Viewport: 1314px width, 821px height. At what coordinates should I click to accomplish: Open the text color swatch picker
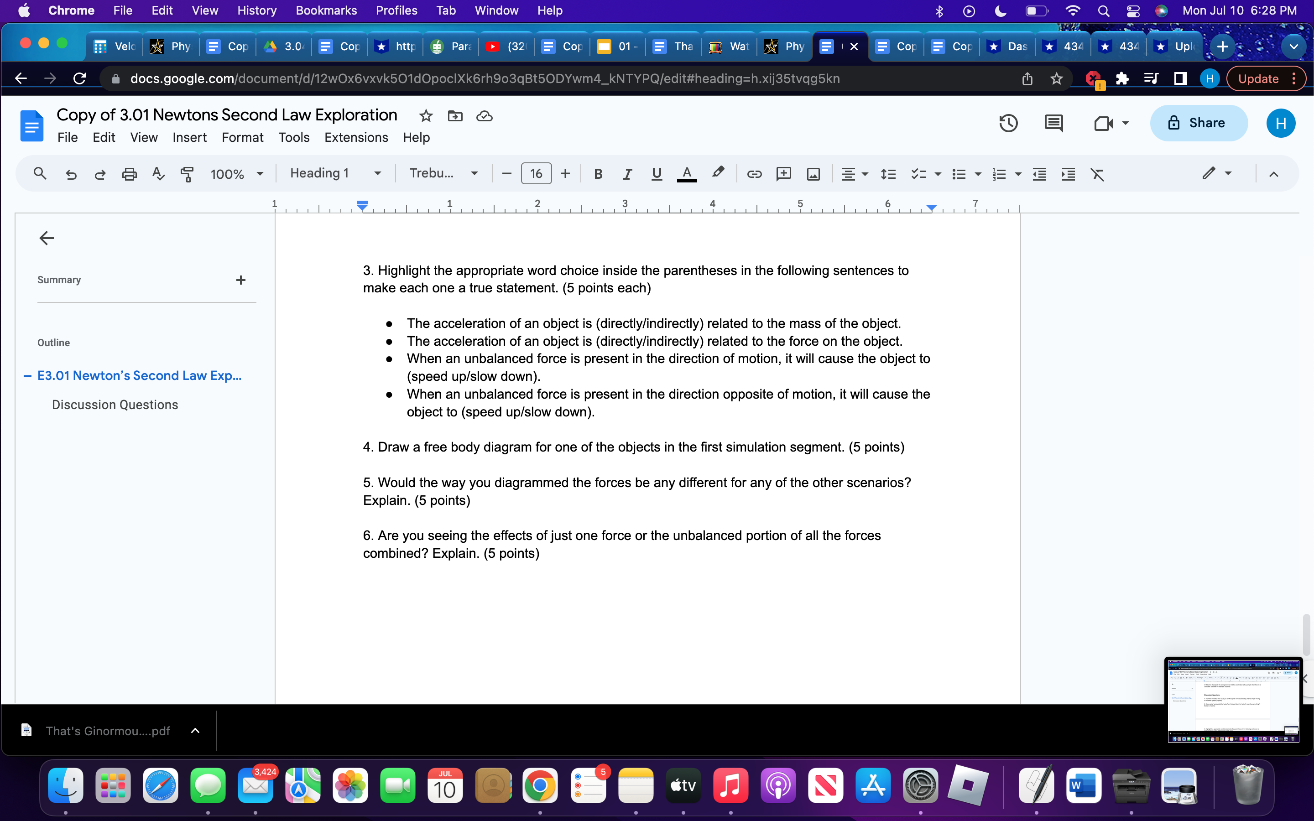tap(687, 174)
